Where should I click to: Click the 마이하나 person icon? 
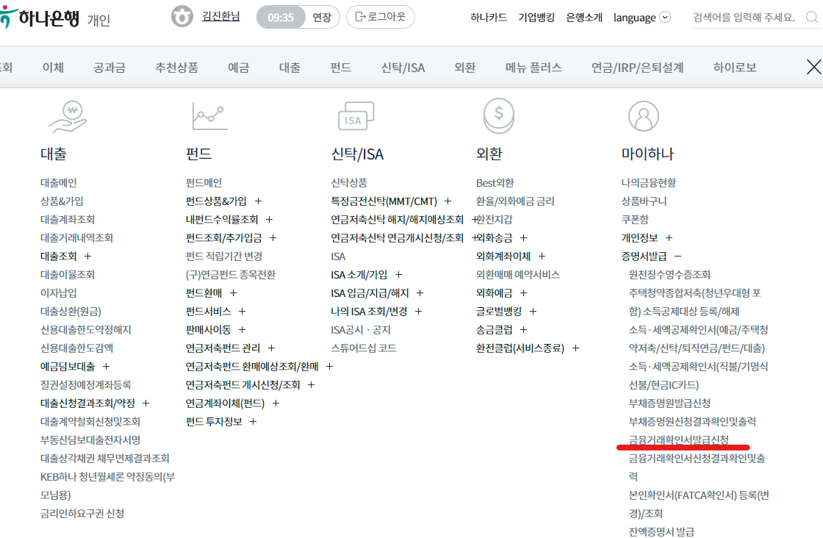(644, 116)
